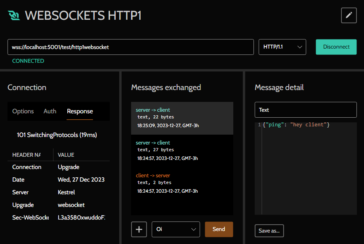Open the "Oi" saved message dropdown
The height and width of the screenshot is (244, 364).
point(175,229)
